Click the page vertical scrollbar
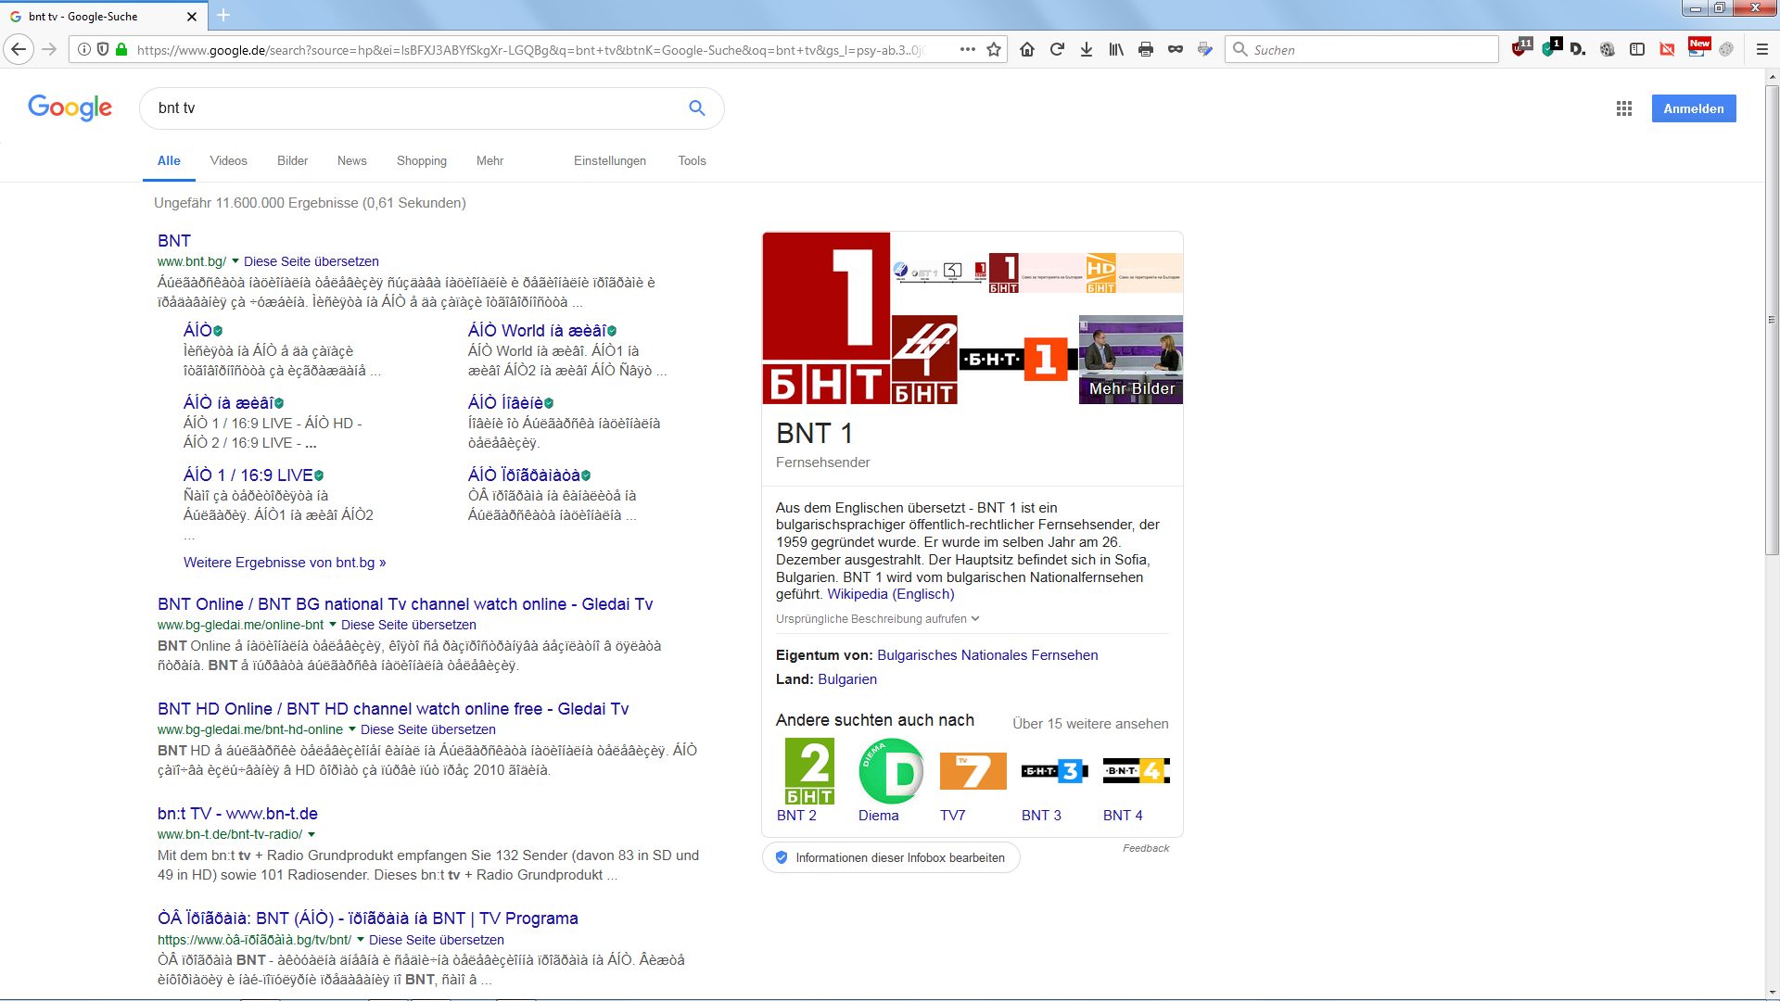The width and height of the screenshot is (1780, 1001). click(x=1772, y=320)
